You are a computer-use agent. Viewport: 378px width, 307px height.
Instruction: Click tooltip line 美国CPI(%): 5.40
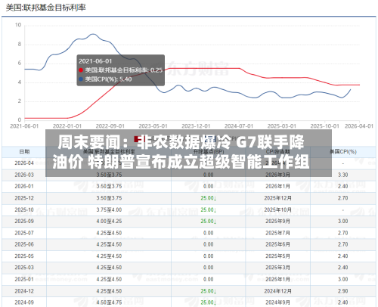pos(108,79)
